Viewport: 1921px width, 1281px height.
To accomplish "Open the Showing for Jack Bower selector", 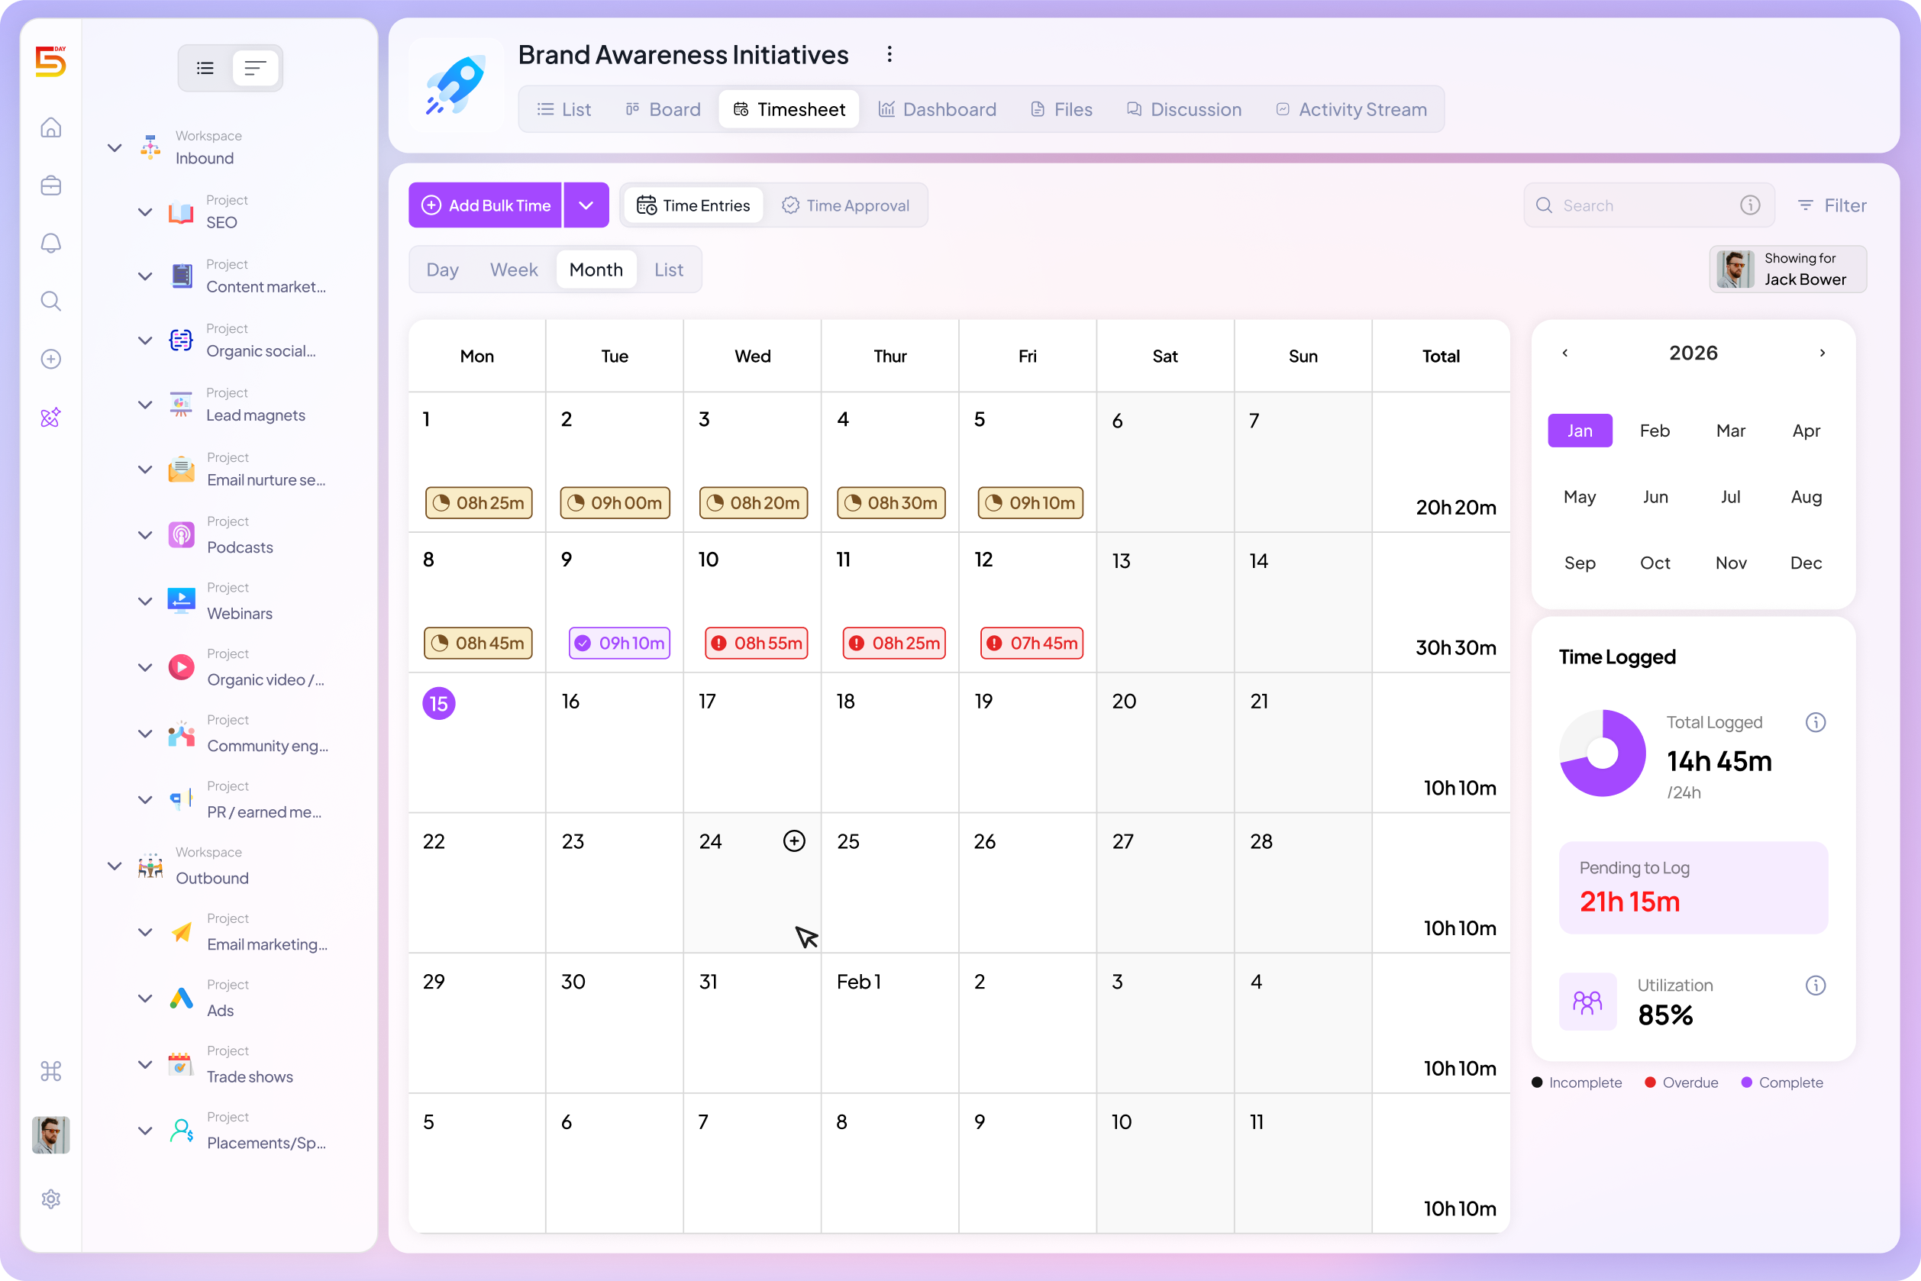I will (x=1788, y=269).
